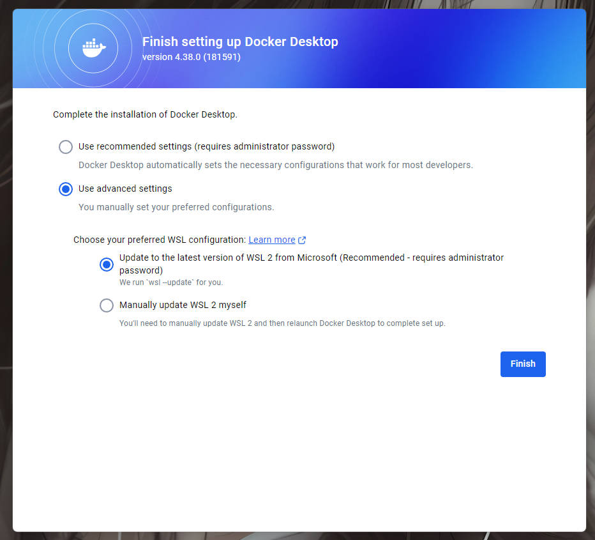This screenshot has height=540, width=595.
Task: Choose the advanced settings radio button
Action: (66, 189)
